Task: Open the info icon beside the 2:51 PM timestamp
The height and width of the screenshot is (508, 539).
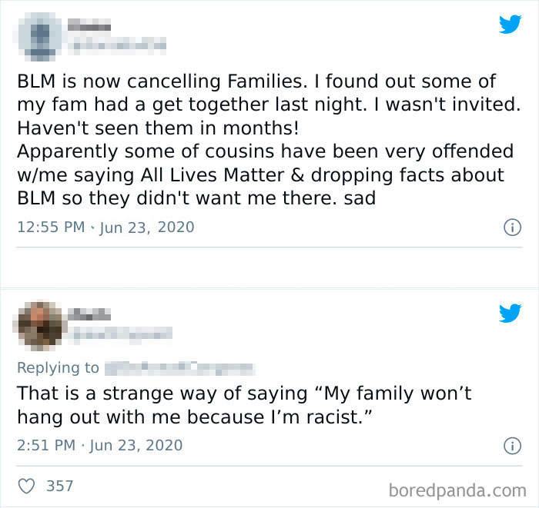Action: click(x=509, y=445)
